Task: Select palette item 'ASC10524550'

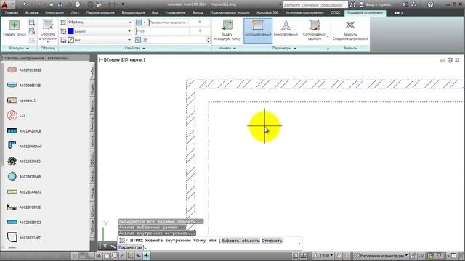Action: tap(24, 161)
